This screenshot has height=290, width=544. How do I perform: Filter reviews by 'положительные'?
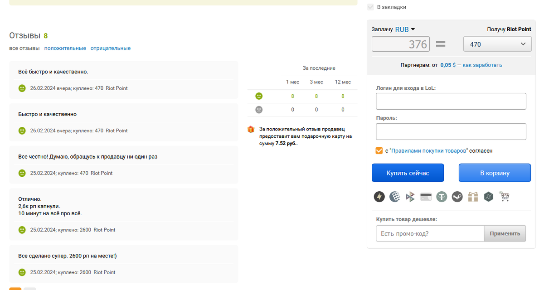pos(65,48)
